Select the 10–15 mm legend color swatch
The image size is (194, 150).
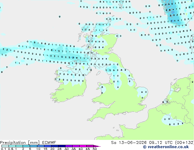click(40, 146)
